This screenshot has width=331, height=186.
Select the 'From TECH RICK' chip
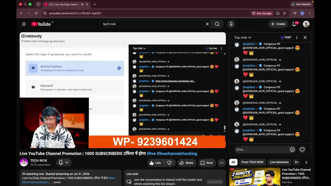pyautogui.click(x=252, y=162)
